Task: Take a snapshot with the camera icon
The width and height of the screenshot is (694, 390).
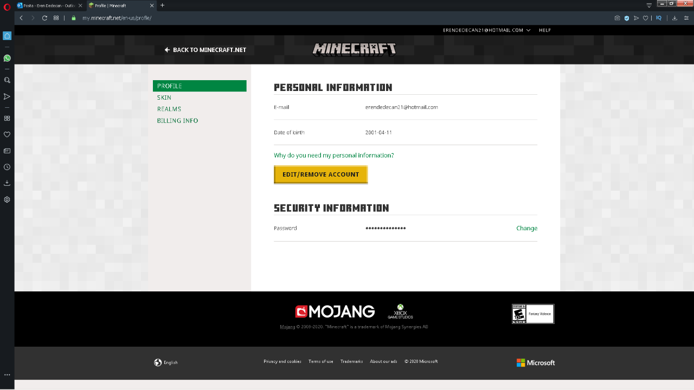Action: pyautogui.click(x=617, y=18)
